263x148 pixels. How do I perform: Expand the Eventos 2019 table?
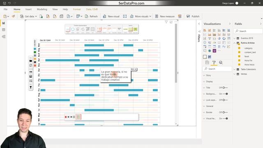(x=235, y=38)
